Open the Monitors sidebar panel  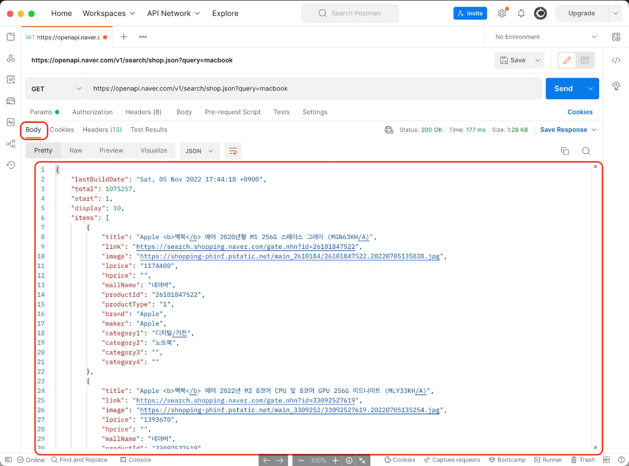11,122
